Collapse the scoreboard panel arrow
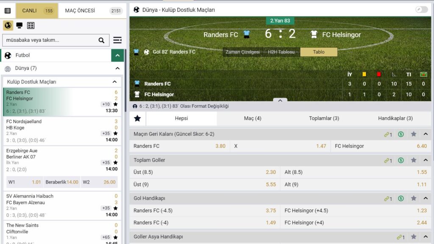434x244 pixels. [280, 101]
